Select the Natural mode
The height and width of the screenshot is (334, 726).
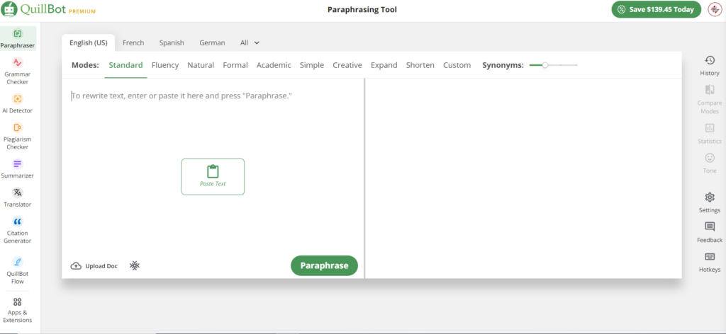(x=201, y=65)
